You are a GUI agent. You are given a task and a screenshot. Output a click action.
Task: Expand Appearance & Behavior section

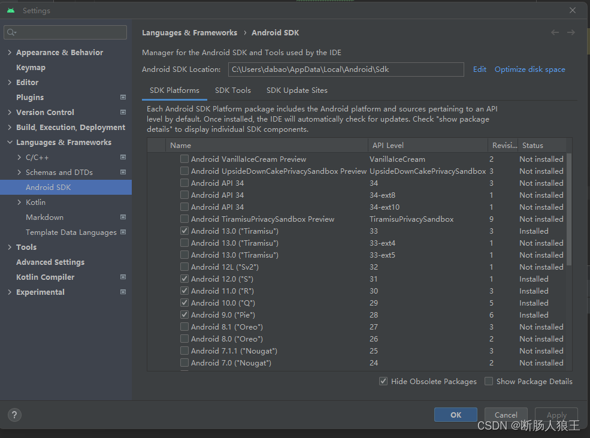[x=10, y=52]
